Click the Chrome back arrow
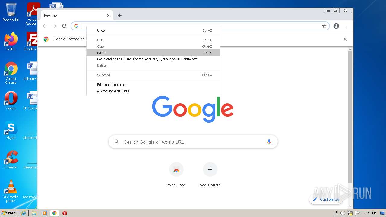This screenshot has height=217, width=386. [x=45, y=26]
